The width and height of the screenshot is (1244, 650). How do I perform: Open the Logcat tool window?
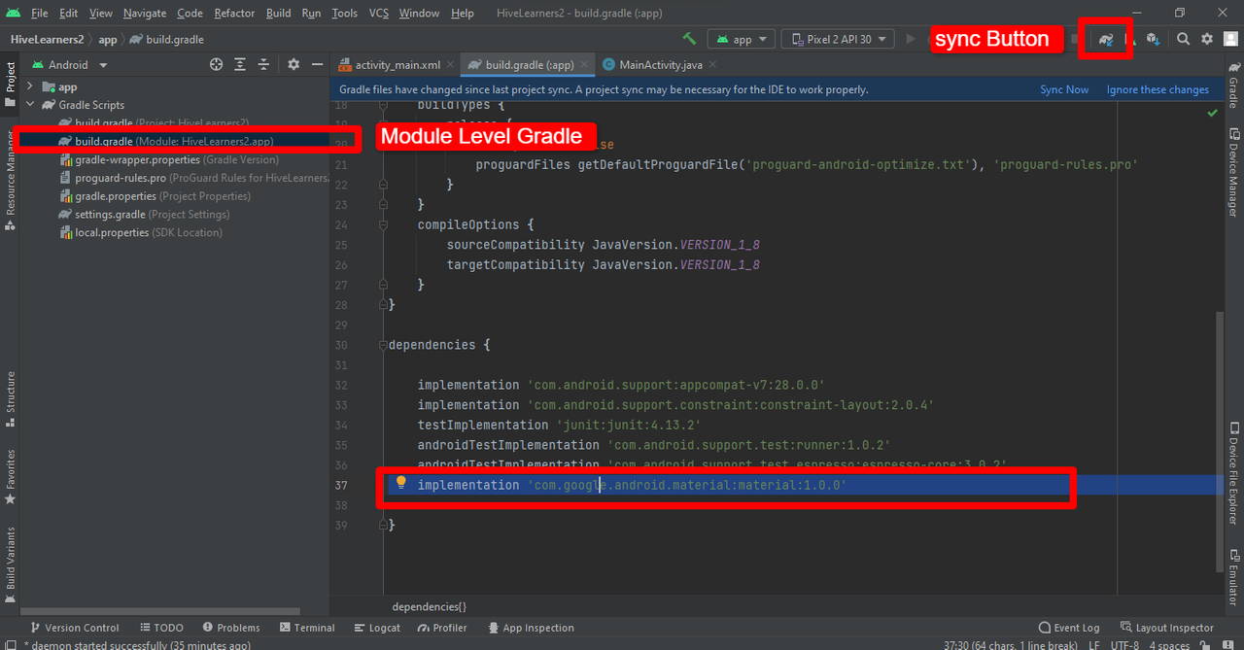click(x=377, y=628)
